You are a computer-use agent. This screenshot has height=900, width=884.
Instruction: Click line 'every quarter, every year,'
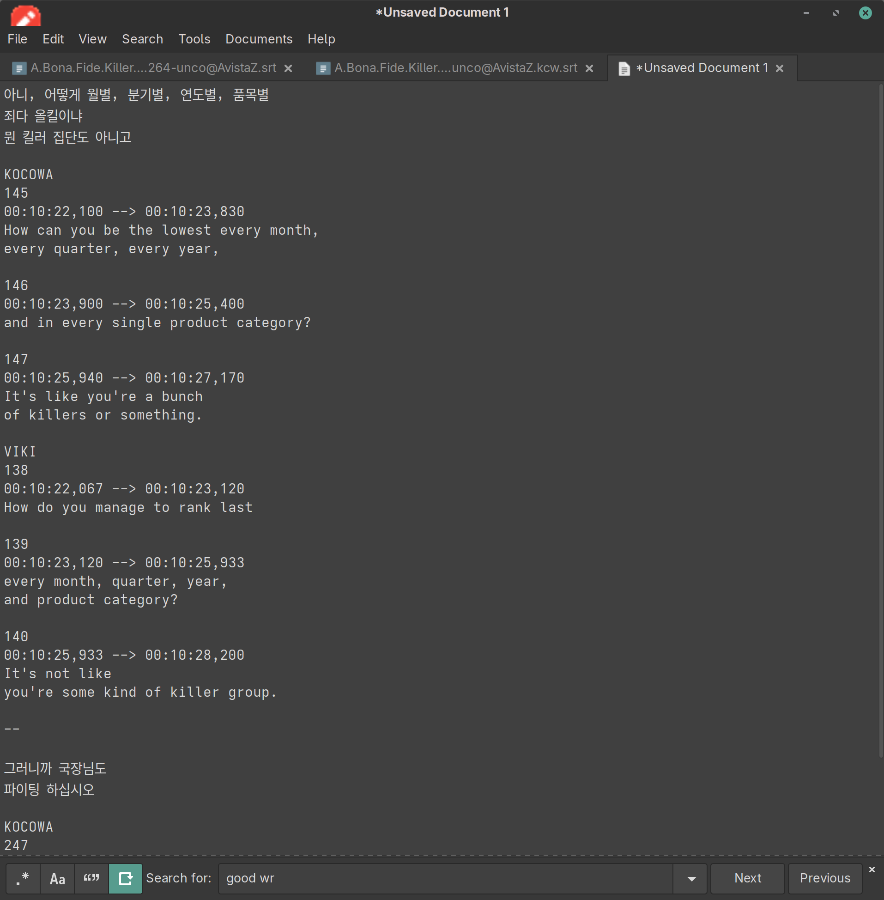click(111, 249)
